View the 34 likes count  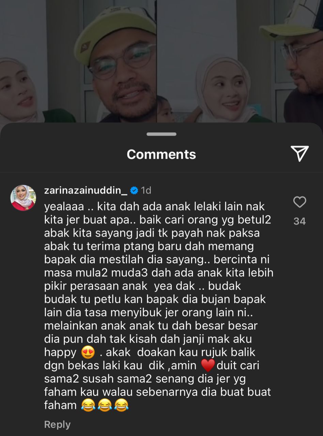coord(299,221)
